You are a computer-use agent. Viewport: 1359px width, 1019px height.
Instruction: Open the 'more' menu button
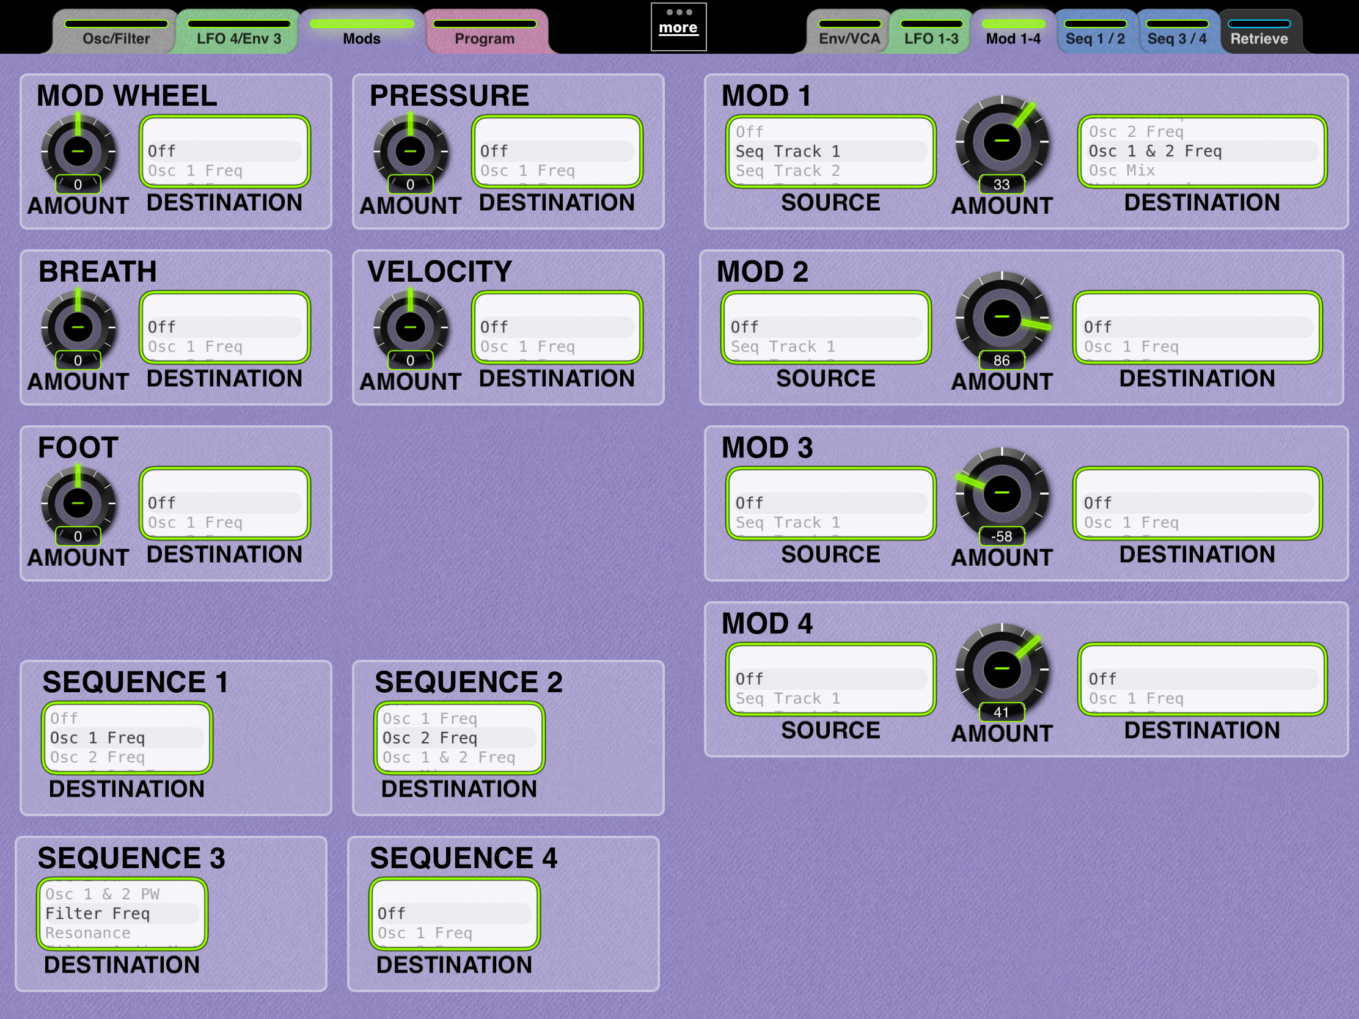678,26
